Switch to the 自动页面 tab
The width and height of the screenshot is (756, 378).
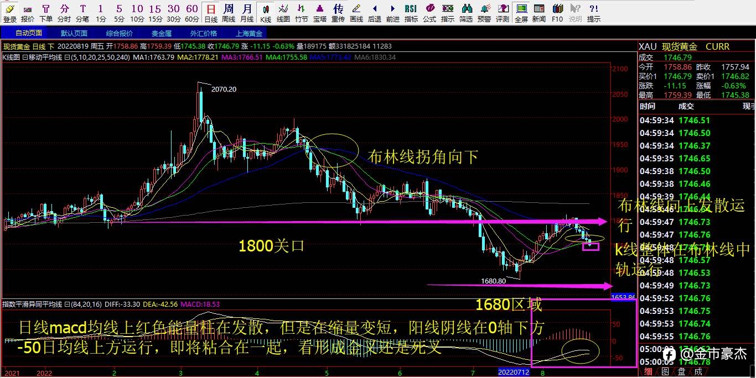(x=28, y=33)
